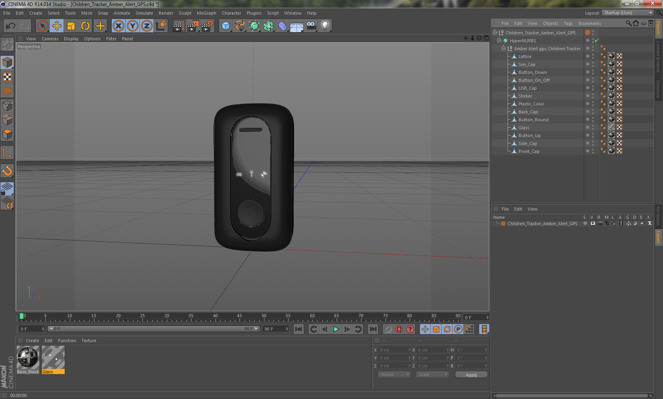Toggle HyperNURBS enable checkmark

pos(597,40)
